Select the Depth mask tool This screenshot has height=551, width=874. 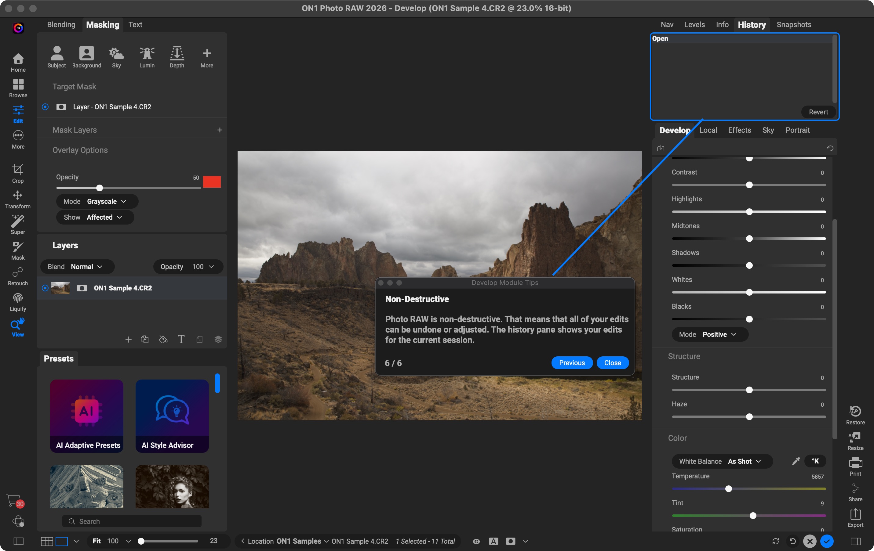tap(177, 57)
